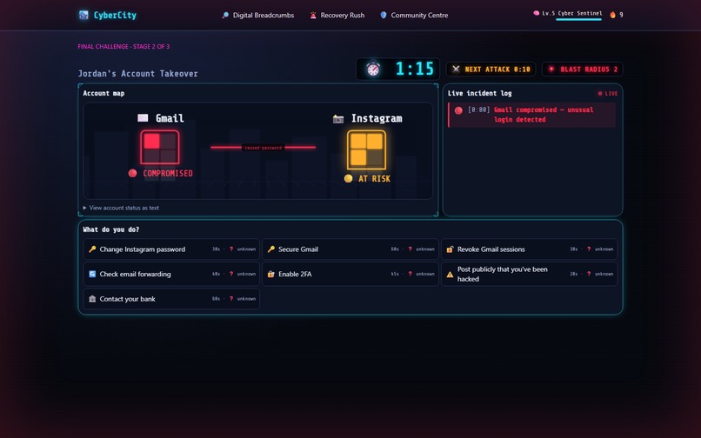This screenshot has width=701, height=438.
Task: Click the crossed swords Next Attack icon
Action: click(x=456, y=70)
